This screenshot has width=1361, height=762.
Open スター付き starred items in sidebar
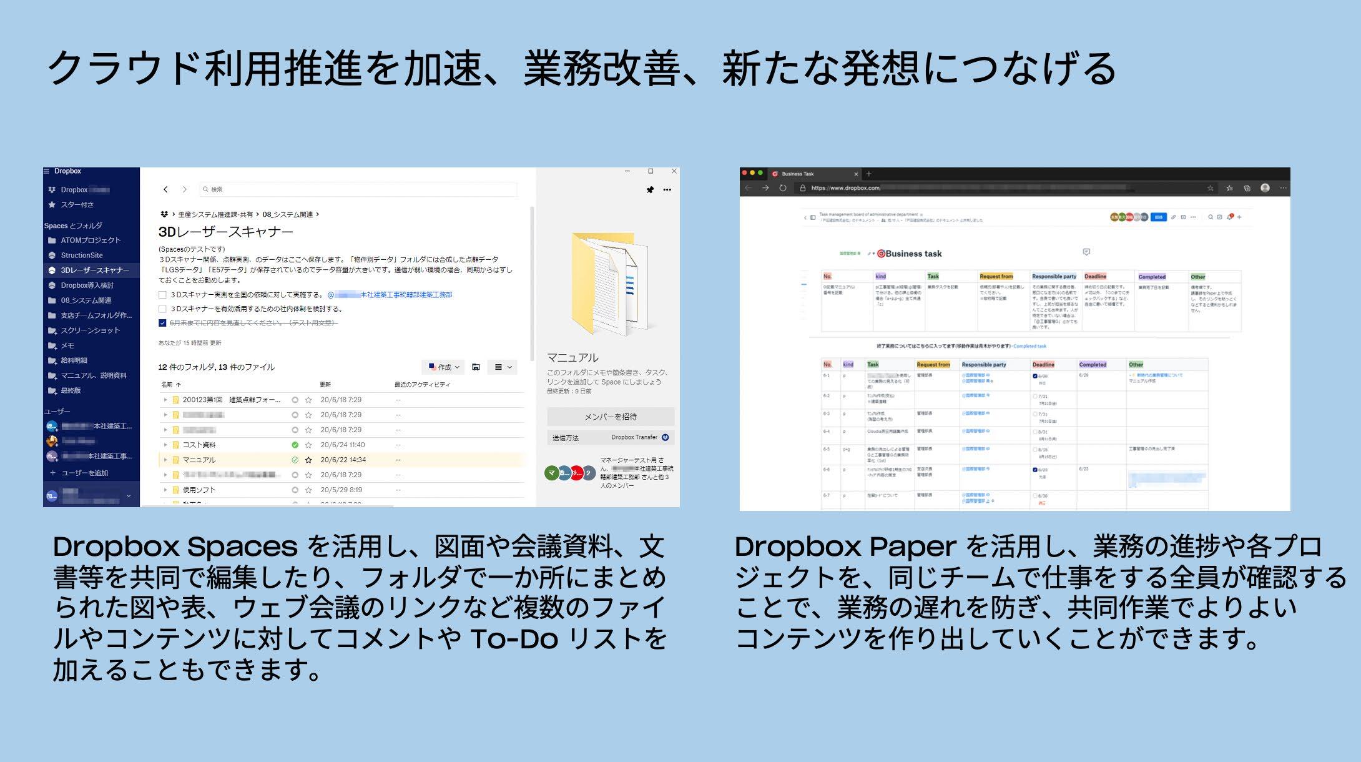pos(71,205)
